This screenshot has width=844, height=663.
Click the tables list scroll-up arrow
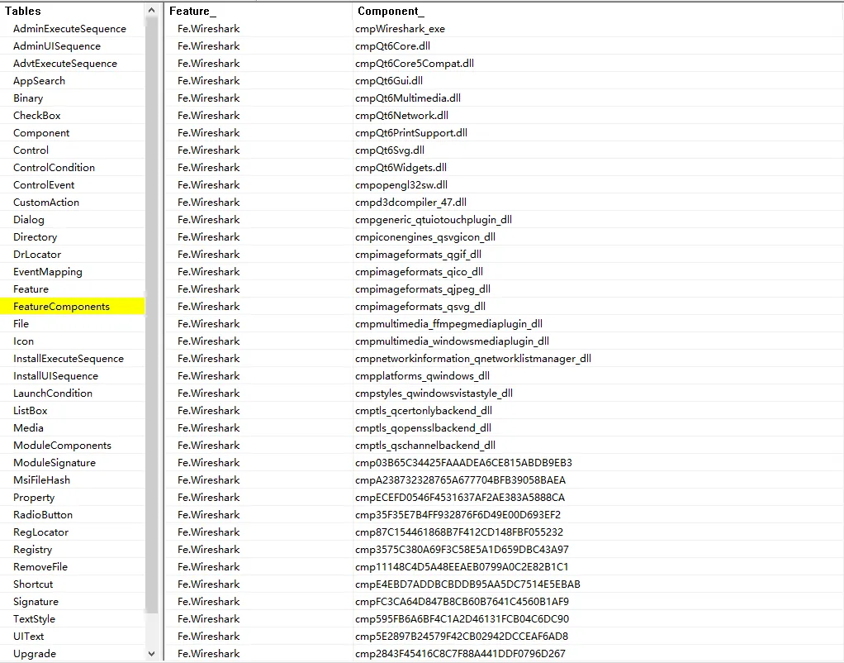coord(151,10)
